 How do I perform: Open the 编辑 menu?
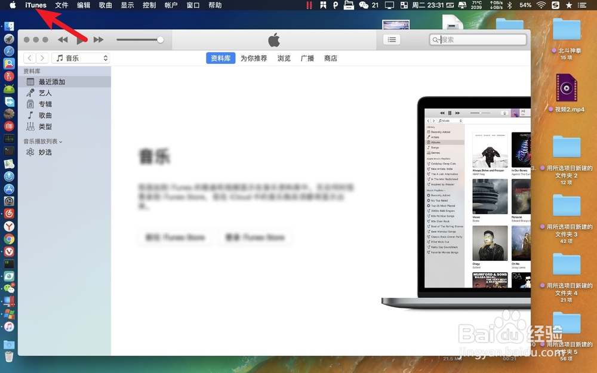click(84, 5)
